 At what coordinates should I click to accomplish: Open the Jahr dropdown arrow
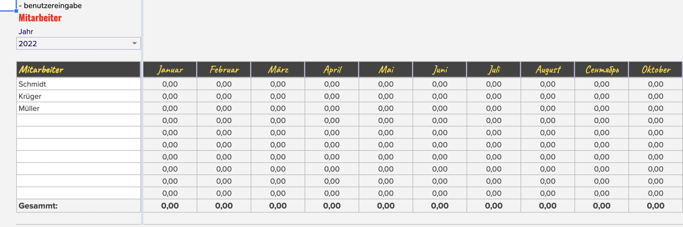pos(135,43)
